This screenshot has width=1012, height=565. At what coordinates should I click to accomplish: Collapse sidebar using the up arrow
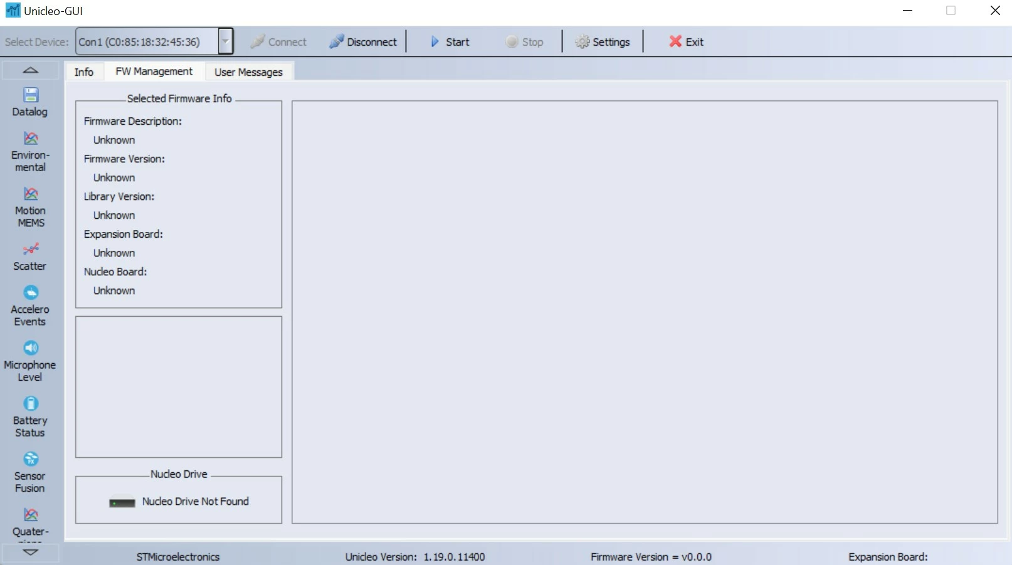[31, 70]
